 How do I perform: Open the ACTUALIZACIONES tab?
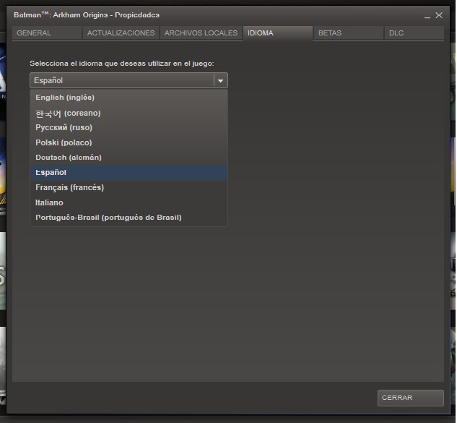coord(121,33)
